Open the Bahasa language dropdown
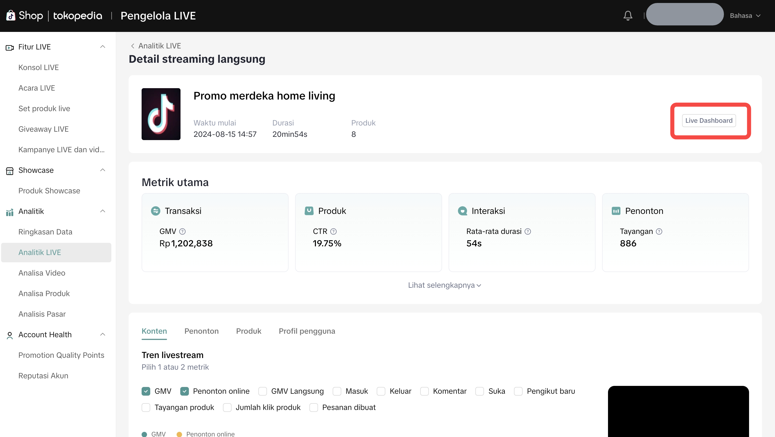The width and height of the screenshot is (775, 437). [745, 16]
